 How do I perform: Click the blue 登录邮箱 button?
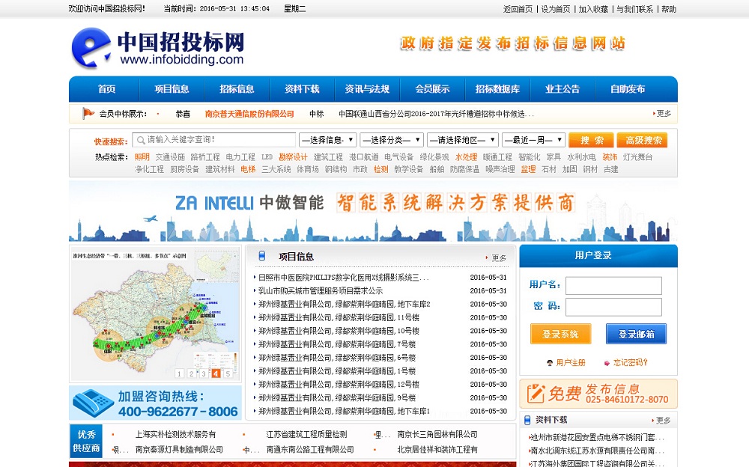(636, 334)
